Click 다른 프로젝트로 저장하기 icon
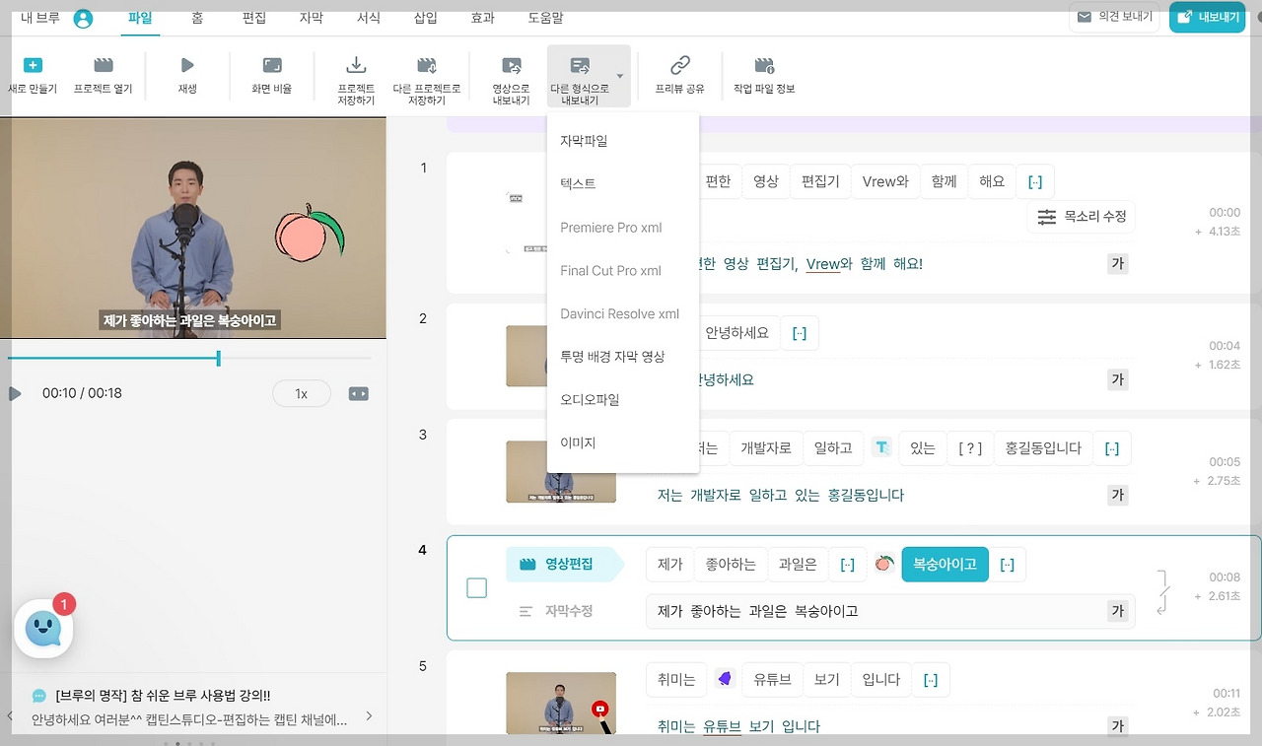Viewport: 1262px width, 746px height. 427,65
